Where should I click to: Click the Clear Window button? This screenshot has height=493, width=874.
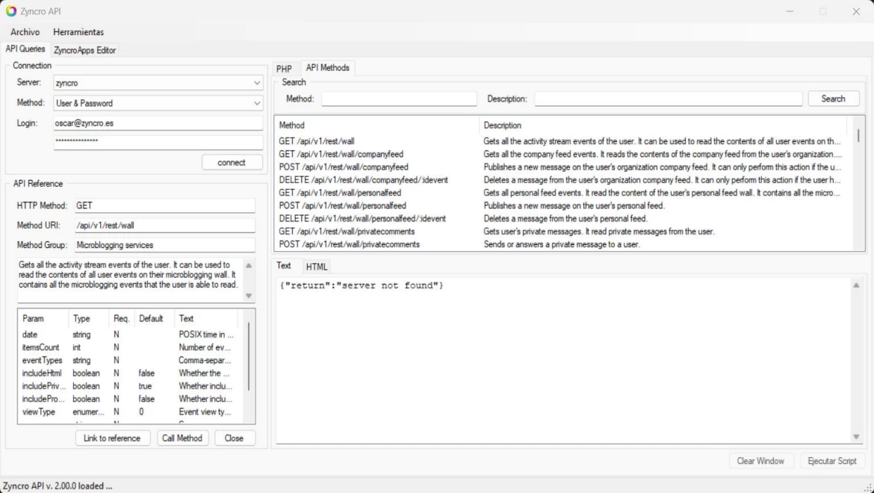click(760, 461)
